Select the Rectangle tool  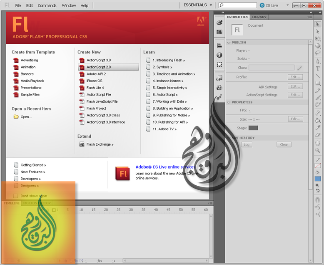pyautogui.click(x=318, y=83)
